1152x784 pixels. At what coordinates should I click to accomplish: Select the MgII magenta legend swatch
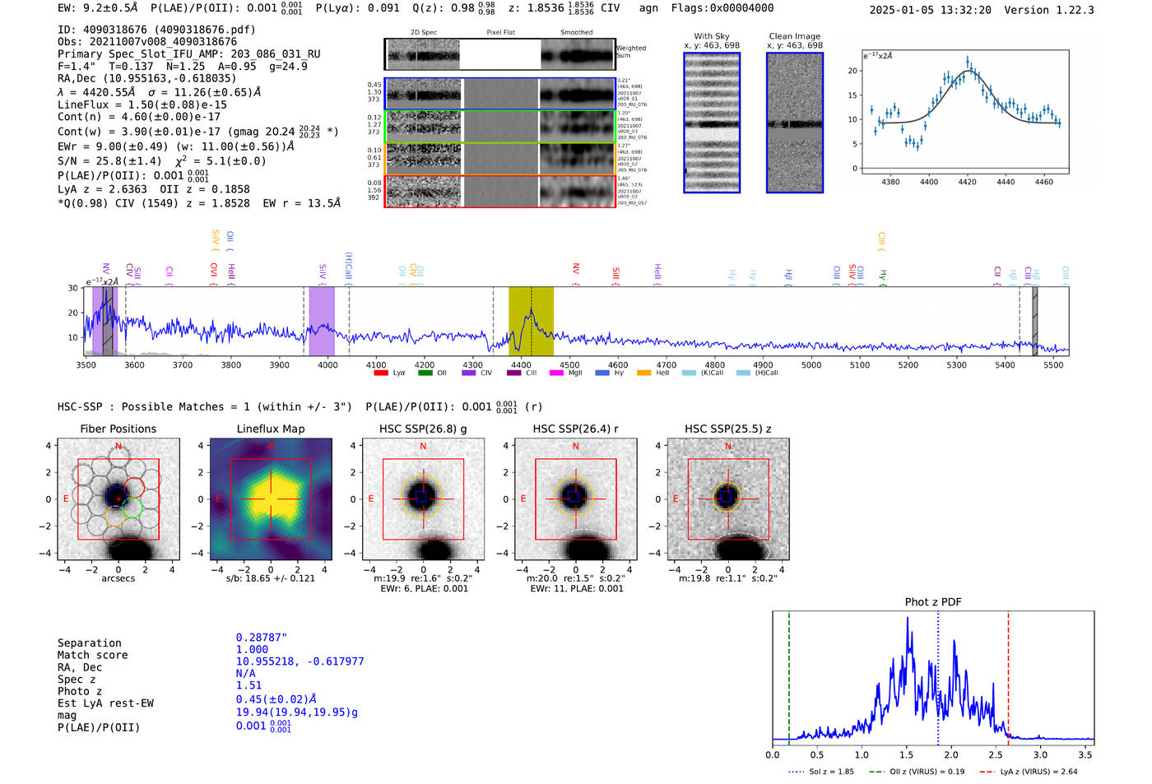(x=556, y=373)
